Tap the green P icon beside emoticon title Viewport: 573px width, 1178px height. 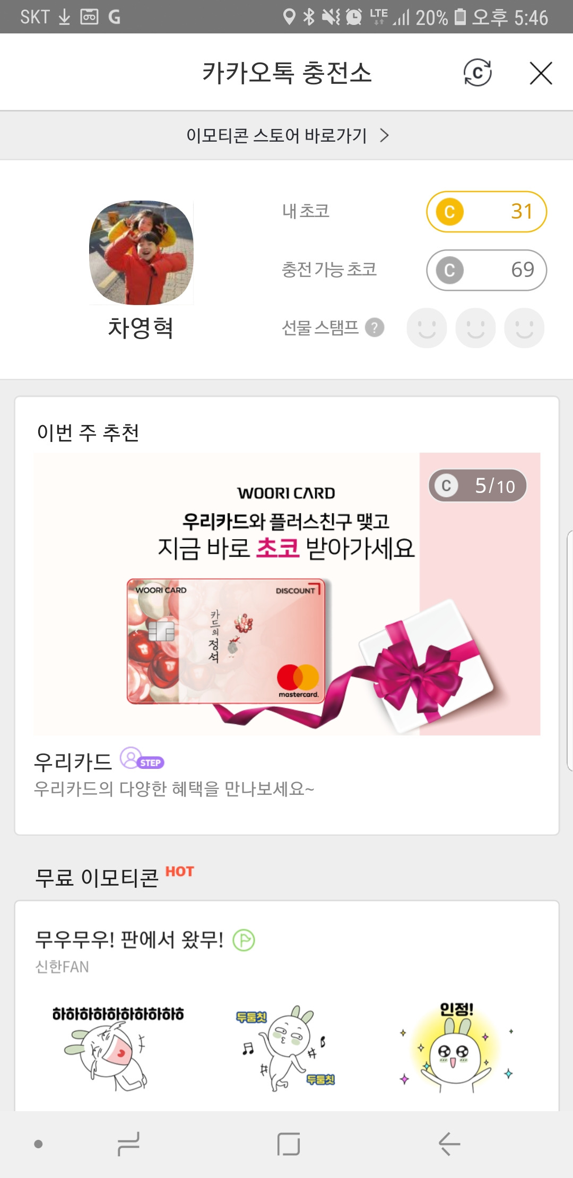coord(244,940)
